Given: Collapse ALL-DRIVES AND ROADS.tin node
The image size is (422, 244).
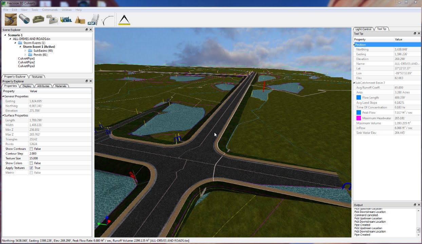Looking at the screenshot, I should tap(10, 39).
